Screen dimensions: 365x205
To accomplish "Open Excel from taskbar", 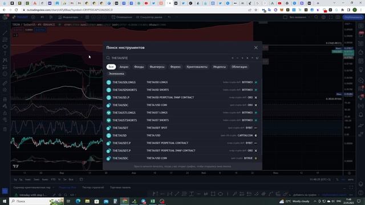I will 153,201.
